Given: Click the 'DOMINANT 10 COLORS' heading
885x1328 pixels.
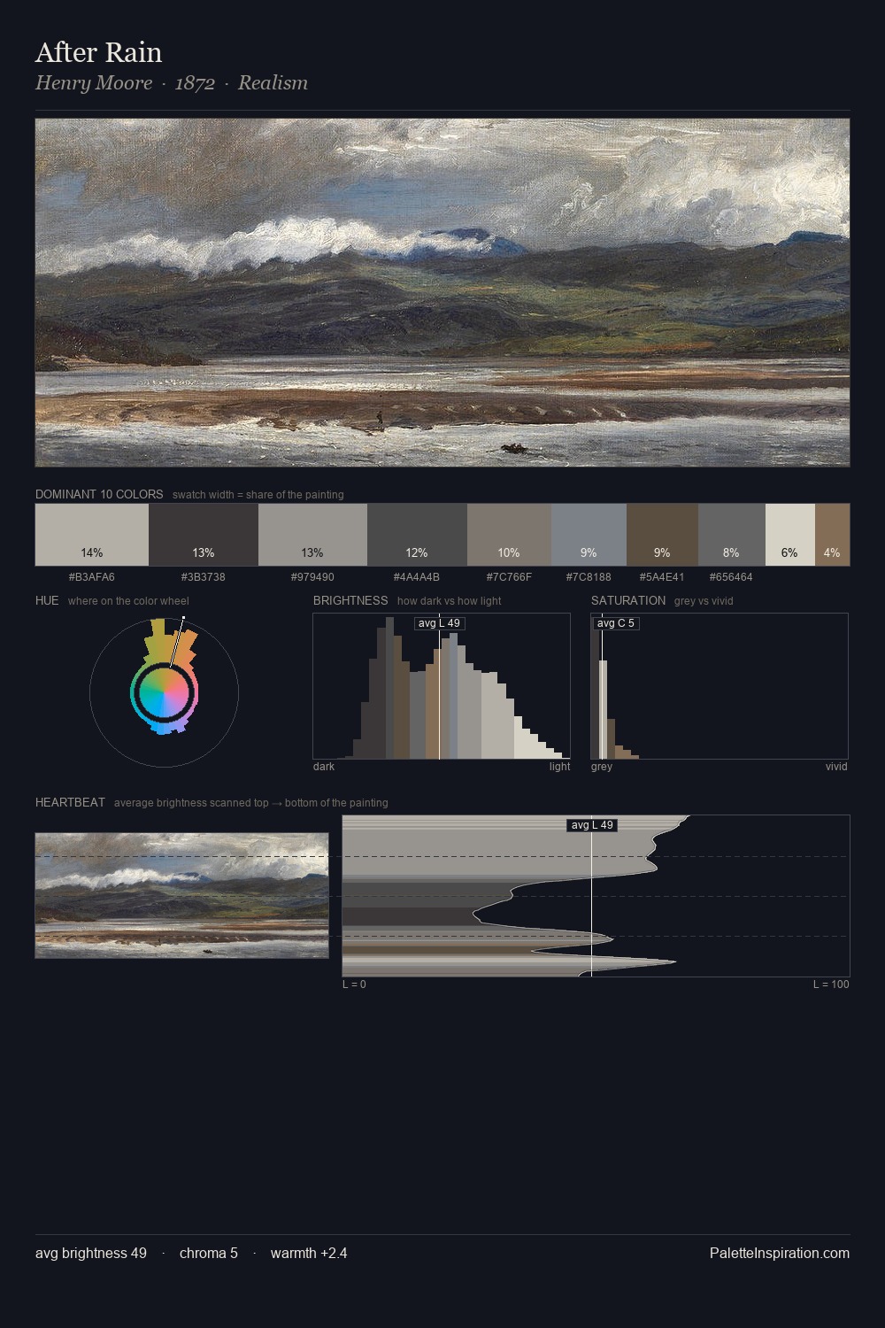Looking at the screenshot, I should pos(99,494).
